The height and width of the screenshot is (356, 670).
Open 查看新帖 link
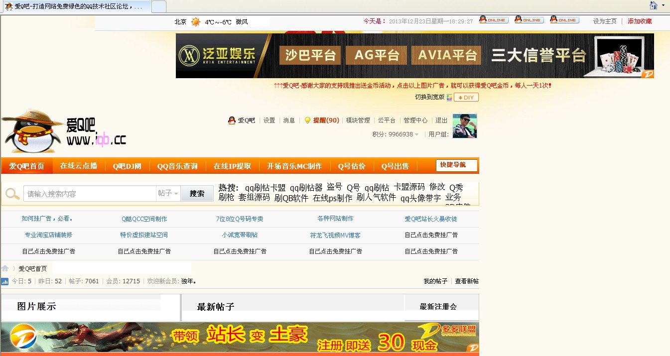(x=467, y=281)
